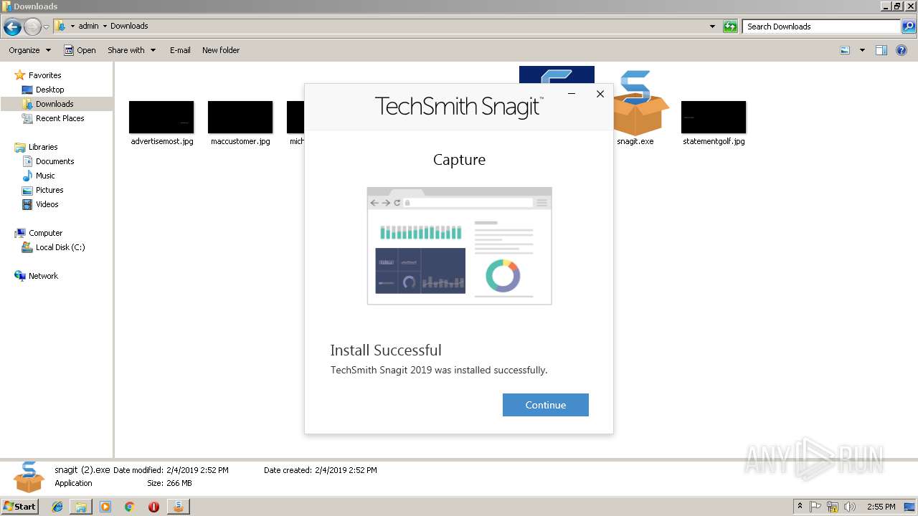The image size is (918, 516).
Task: Toggle the preview pane icon
Action: (881, 50)
